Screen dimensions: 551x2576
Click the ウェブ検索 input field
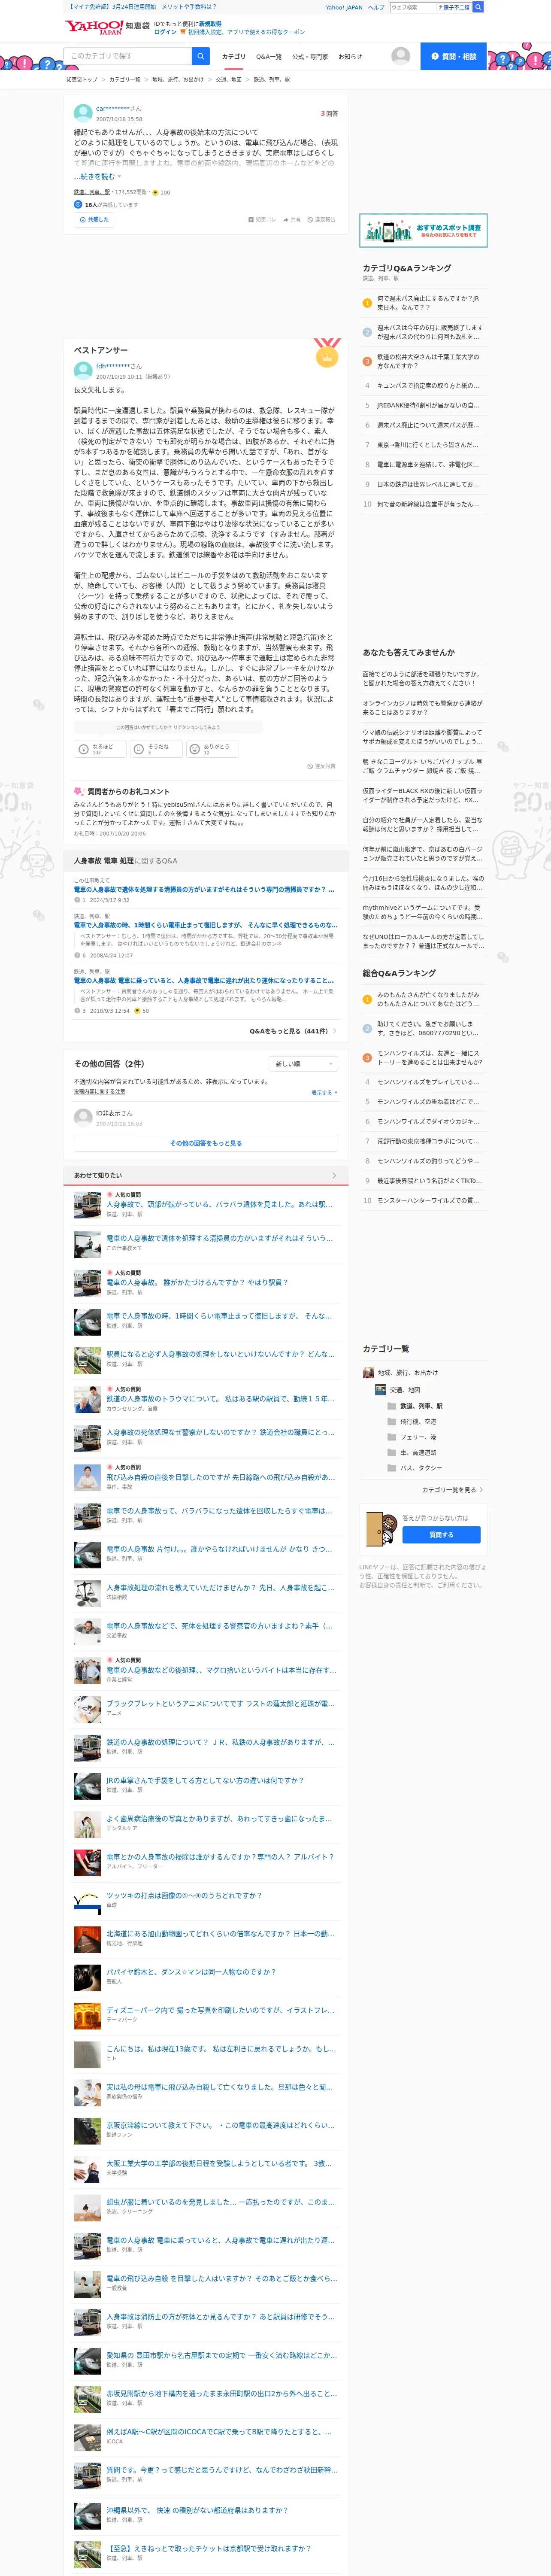(412, 7)
